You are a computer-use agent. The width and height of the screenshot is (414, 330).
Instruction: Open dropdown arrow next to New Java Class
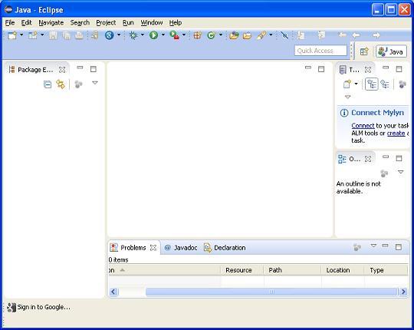pyautogui.click(x=221, y=35)
